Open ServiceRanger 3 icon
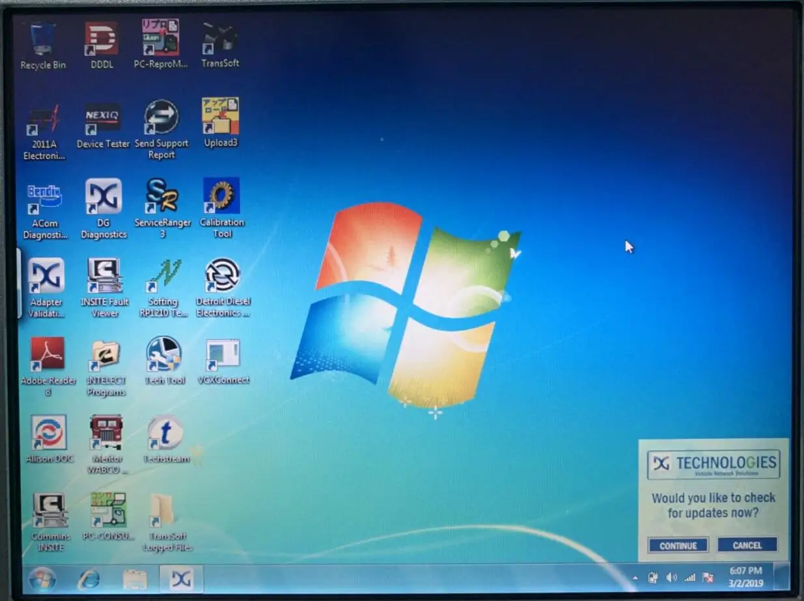The image size is (804, 601). [163, 208]
